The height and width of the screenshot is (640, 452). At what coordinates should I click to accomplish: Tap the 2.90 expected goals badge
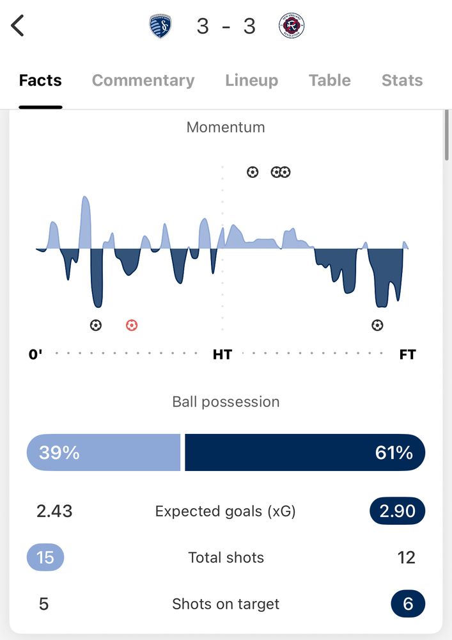[398, 511]
